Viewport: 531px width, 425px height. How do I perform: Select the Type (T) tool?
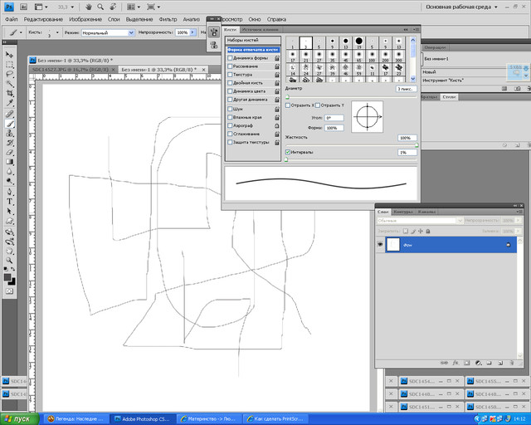(10, 201)
